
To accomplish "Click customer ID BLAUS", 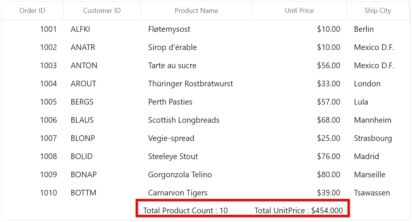I will coord(82,120).
